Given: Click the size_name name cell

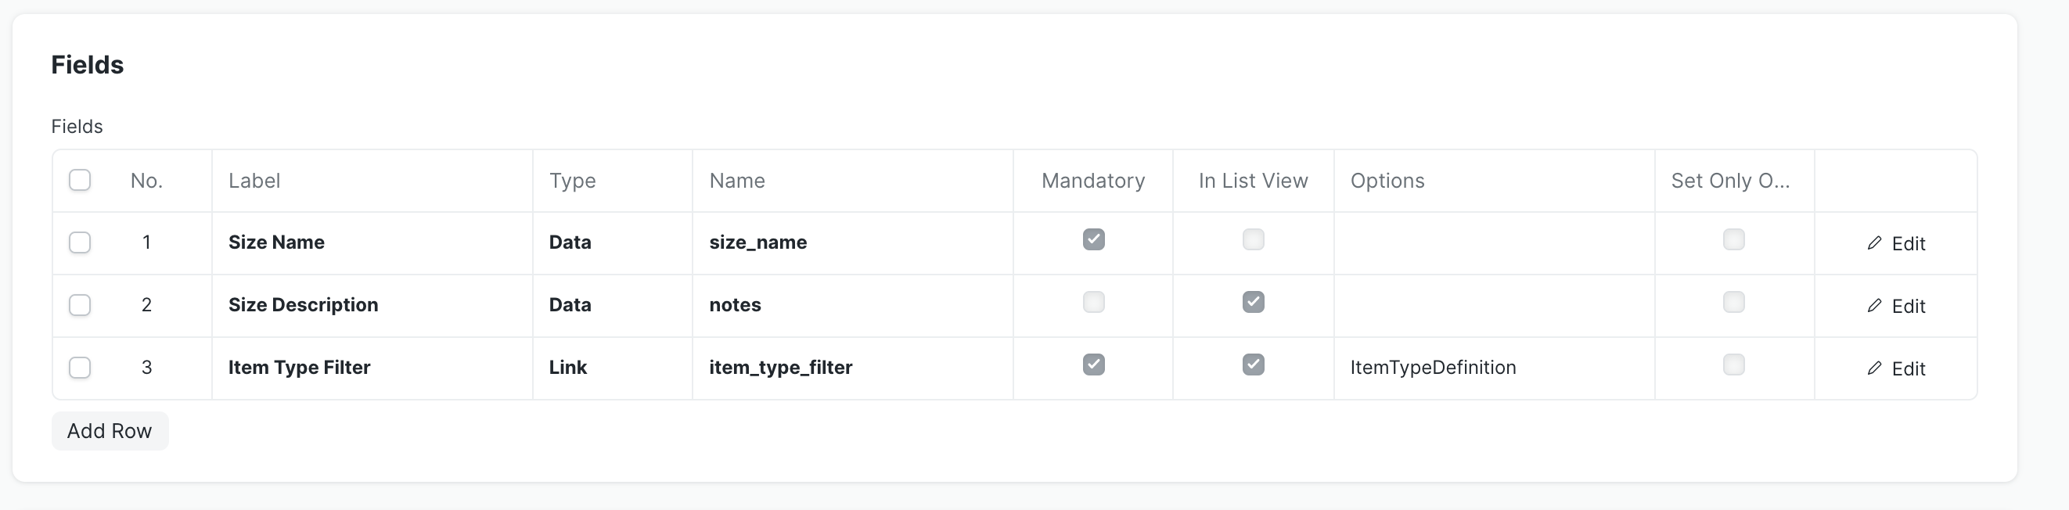Looking at the screenshot, I should (852, 242).
